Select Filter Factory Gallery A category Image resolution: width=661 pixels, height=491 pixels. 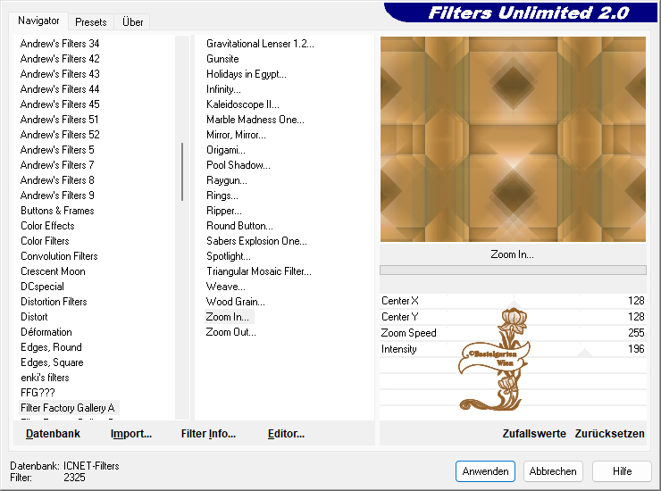(x=68, y=408)
